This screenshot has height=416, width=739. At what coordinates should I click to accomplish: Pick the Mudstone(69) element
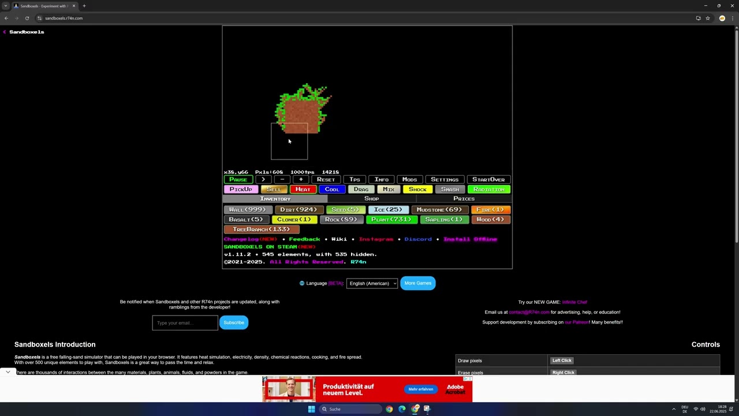point(439,210)
